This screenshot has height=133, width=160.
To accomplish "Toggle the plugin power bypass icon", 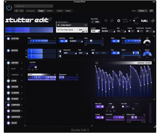I will tap(9, 8).
